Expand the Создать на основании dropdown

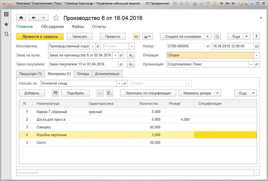186,36
